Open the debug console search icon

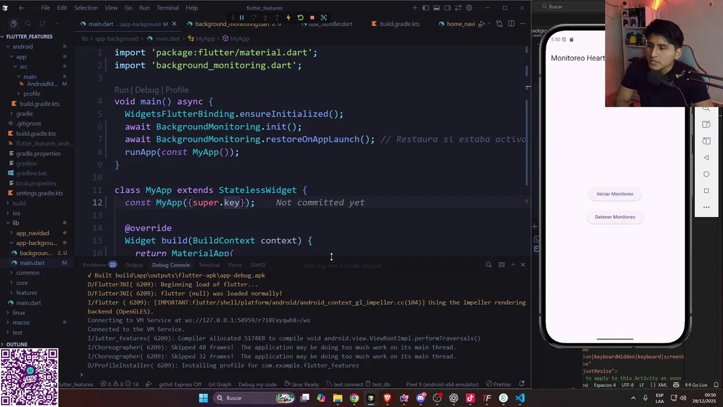489,265
